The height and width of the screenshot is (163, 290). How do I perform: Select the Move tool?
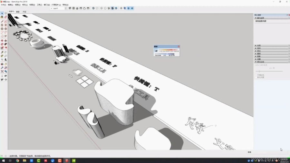2,41
